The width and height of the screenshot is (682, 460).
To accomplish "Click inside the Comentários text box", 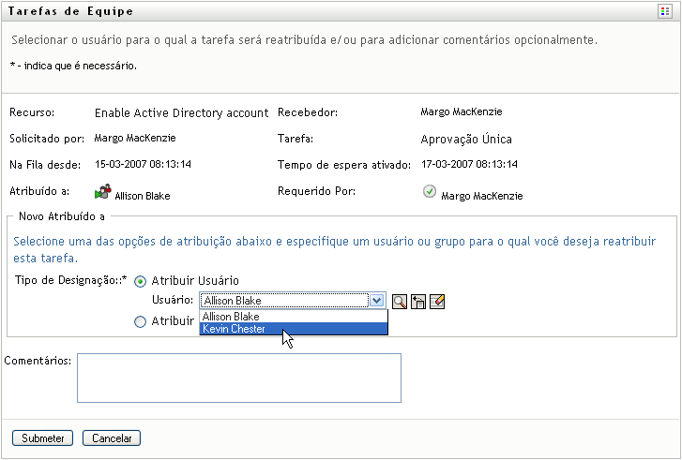I will tap(238, 377).
